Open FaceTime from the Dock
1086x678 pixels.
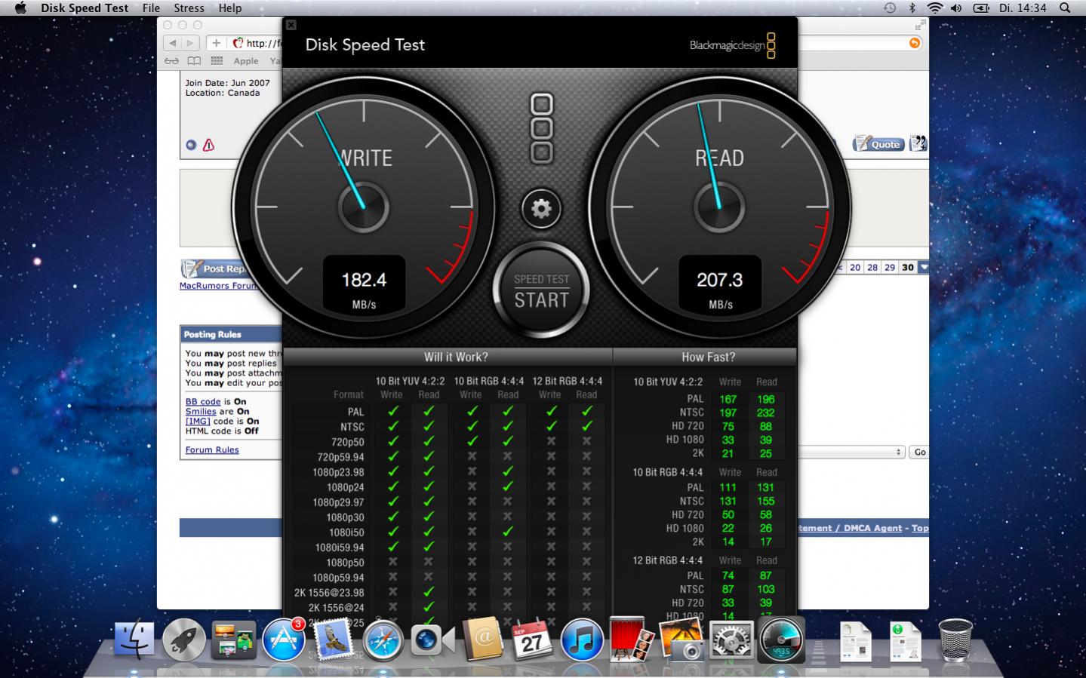(x=432, y=641)
